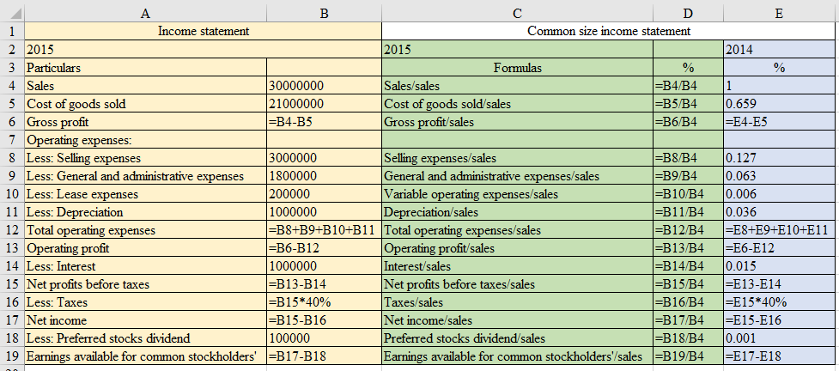Select the cell showing 2014
The height and width of the screenshot is (371, 839).
pyautogui.click(x=780, y=50)
